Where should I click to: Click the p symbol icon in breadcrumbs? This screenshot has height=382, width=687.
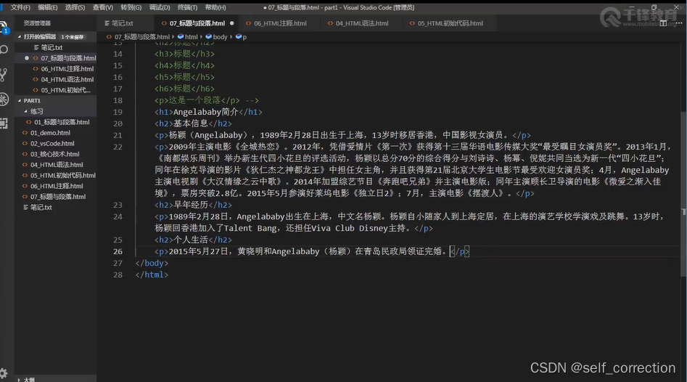coord(239,37)
